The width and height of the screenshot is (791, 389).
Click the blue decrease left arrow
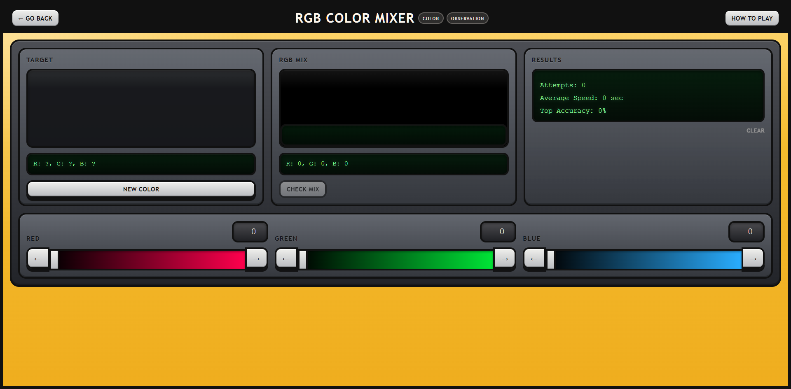pos(534,259)
